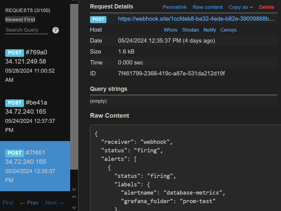281x211 pixels.
Task: Click the search help question mark icon
Action: [x=56, y=30]
